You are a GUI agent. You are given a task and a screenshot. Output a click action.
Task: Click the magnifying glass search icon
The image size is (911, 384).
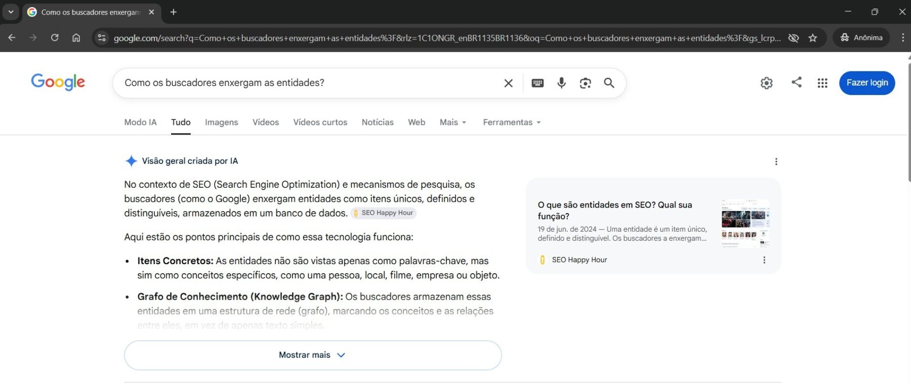[609, 83]
